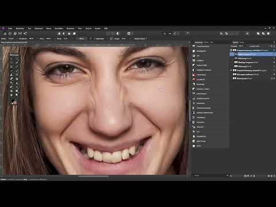Viewport: 276px width, 207px height.
Task: Open the Datei menu
Action: click(10, 29)
